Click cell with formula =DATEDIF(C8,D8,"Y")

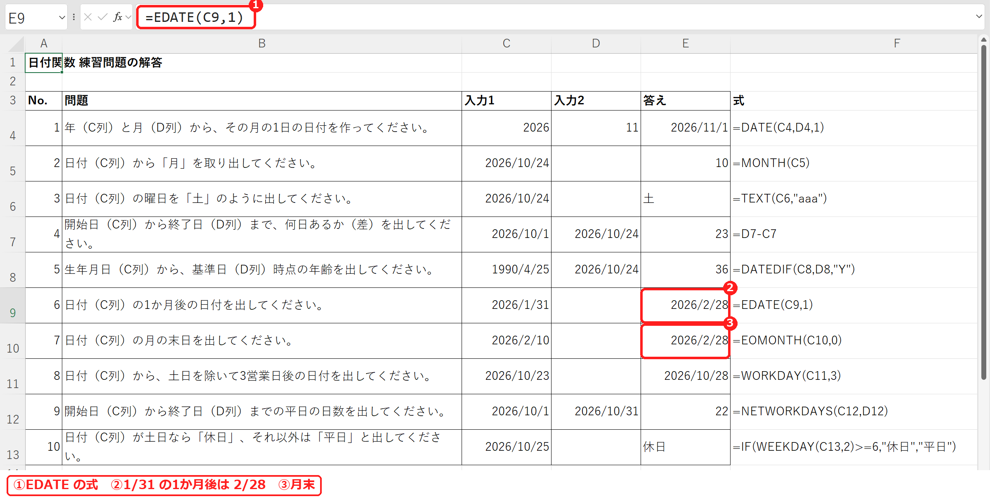pos(854,270)
